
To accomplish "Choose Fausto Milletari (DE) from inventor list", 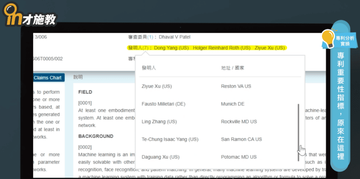I will [163, 104].
